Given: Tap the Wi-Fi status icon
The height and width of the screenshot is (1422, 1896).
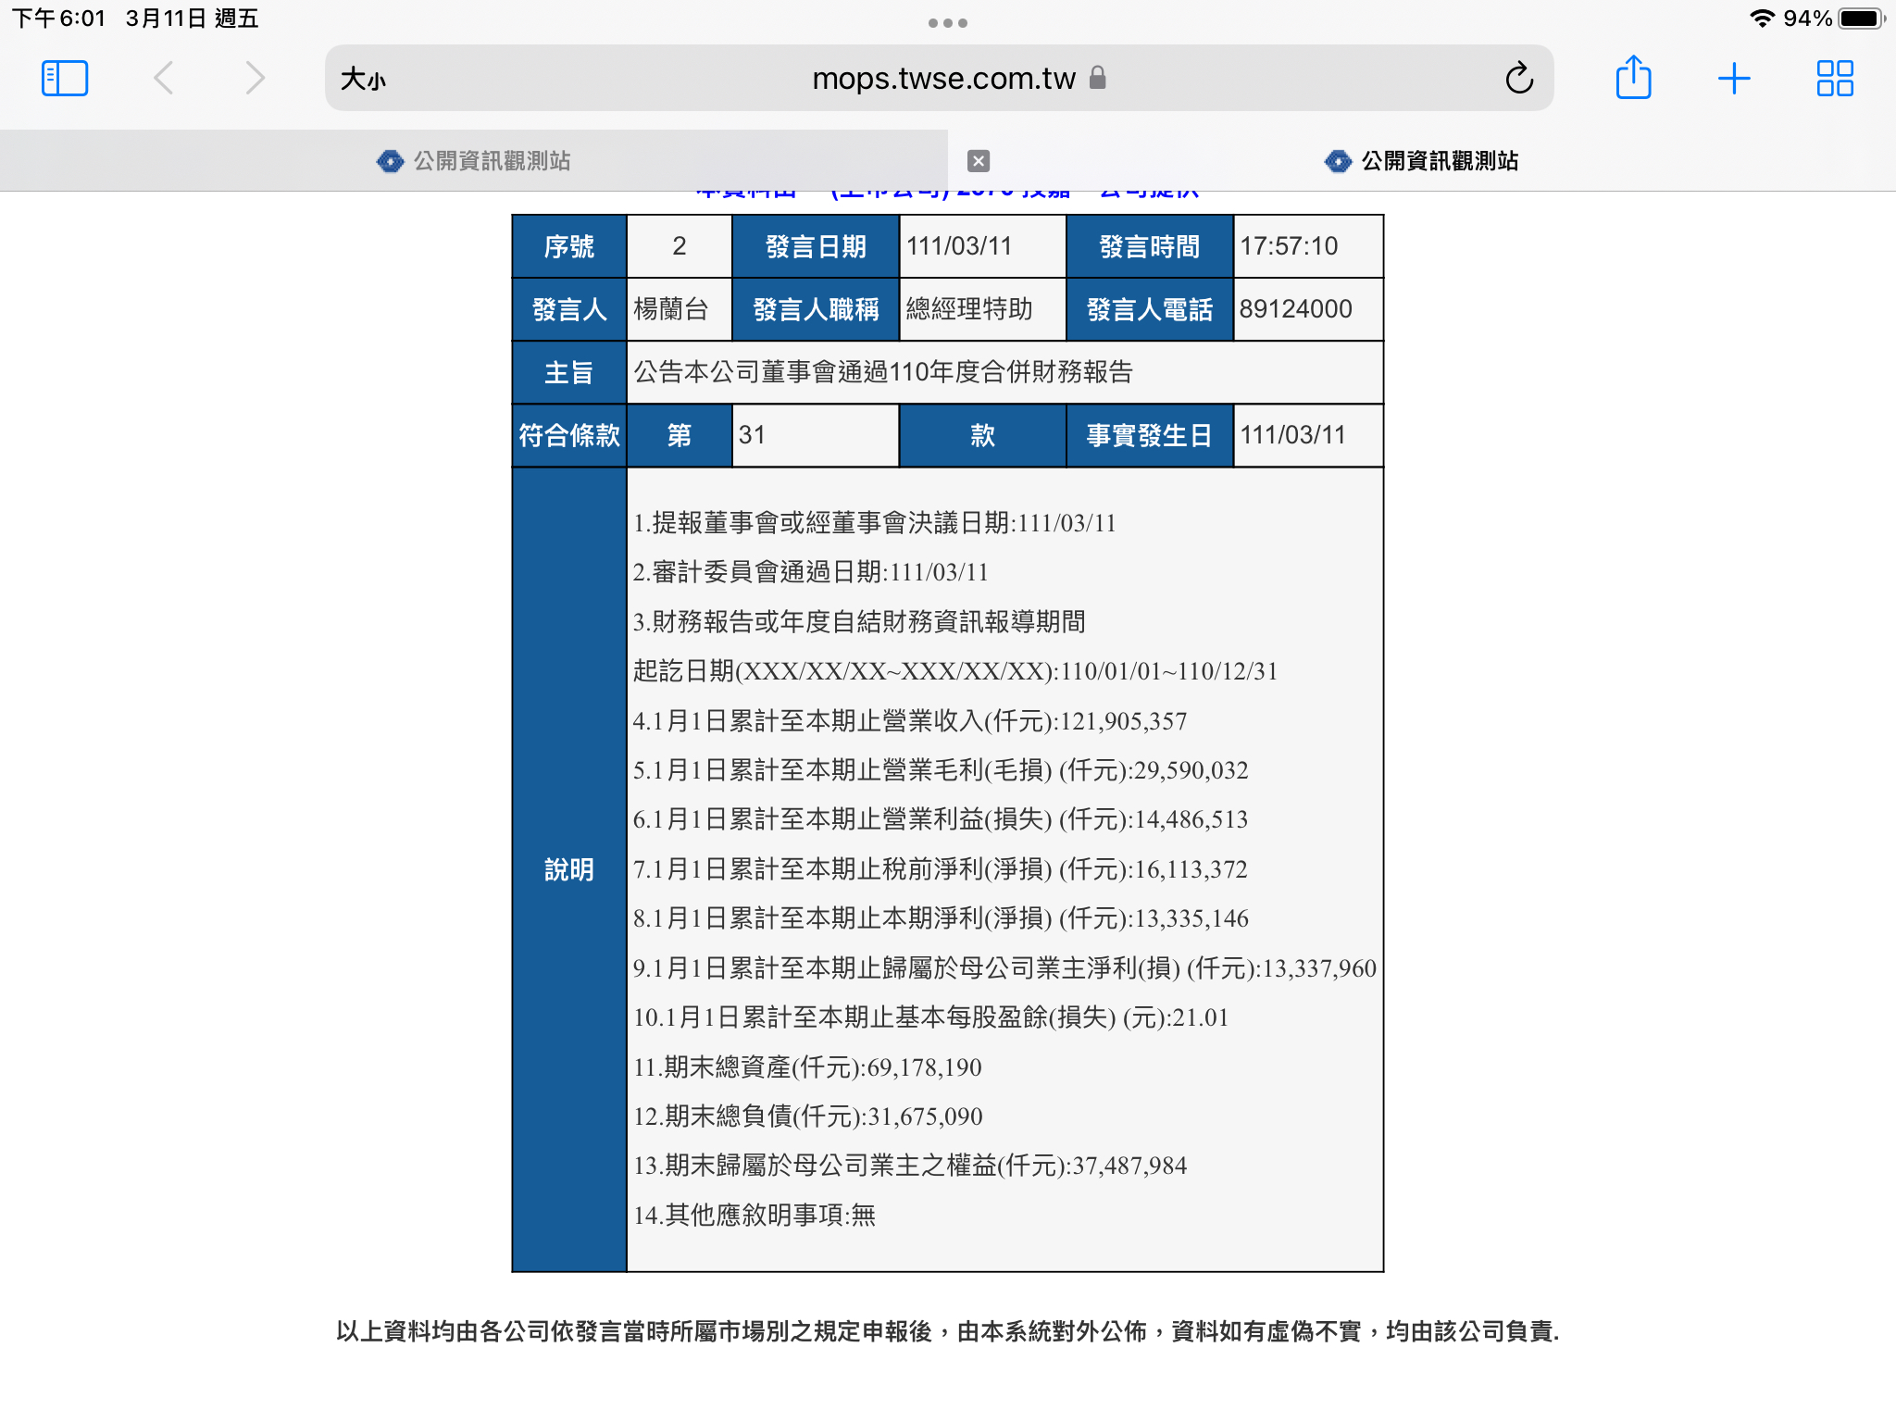Looking at the screenshot, I should click(x=1762, y=19).
